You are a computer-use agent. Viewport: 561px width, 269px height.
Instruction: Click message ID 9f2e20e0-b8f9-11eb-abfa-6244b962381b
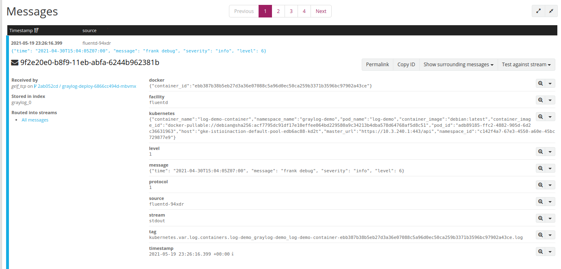pos(90,63)
